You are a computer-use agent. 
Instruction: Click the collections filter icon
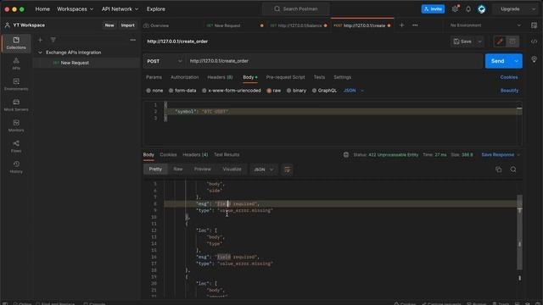coord(53,40)
